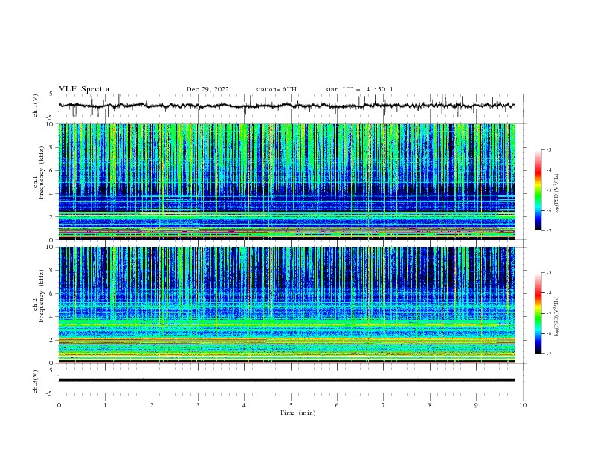Viewport: 589px width, 455px height.
Task: Click the "ch.1(V)" waveform axis label
Action: coord(36,106)
